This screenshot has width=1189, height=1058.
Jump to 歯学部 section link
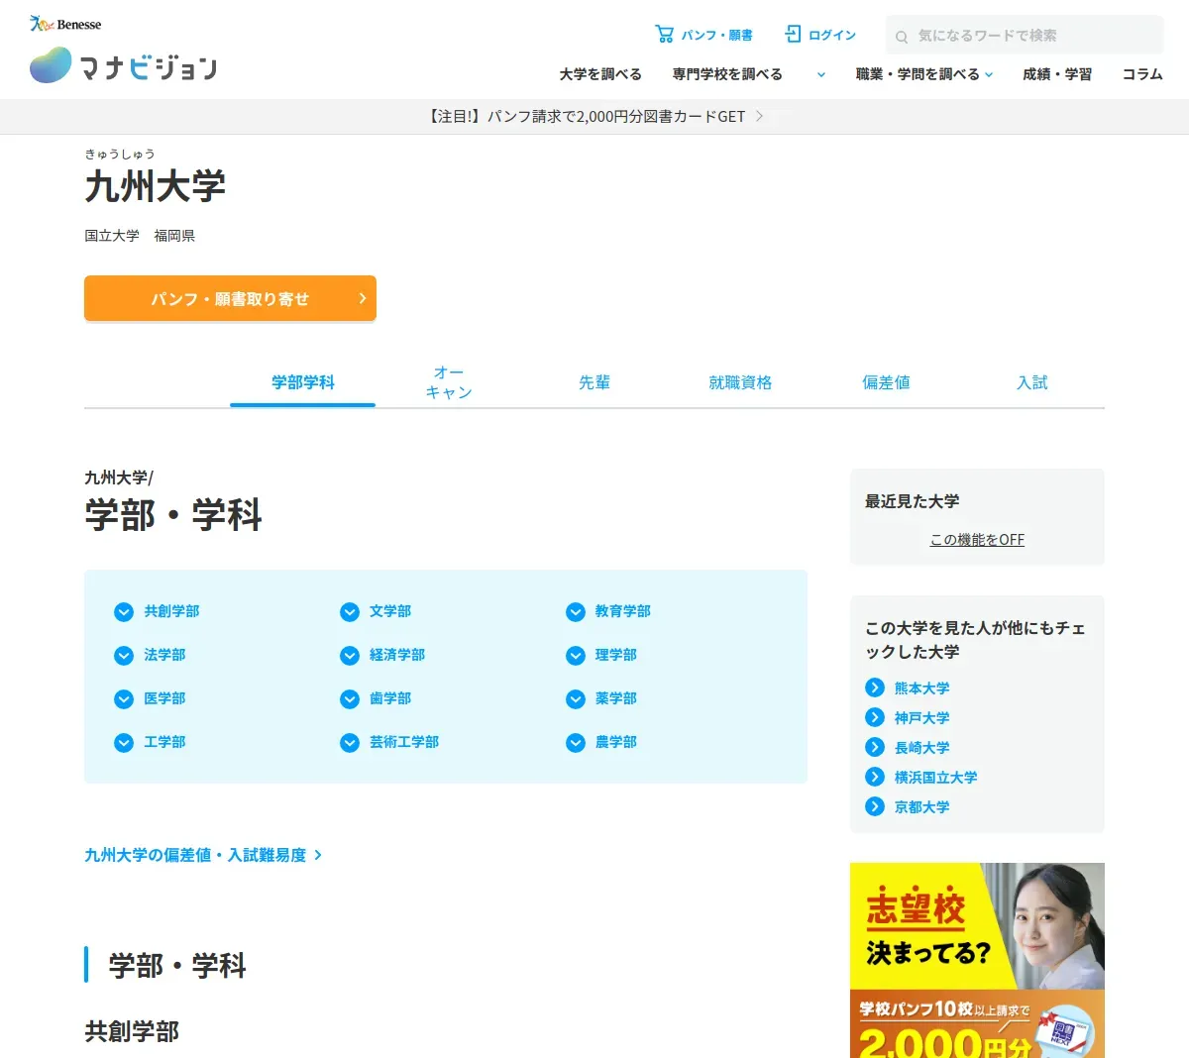pos(390,698)
